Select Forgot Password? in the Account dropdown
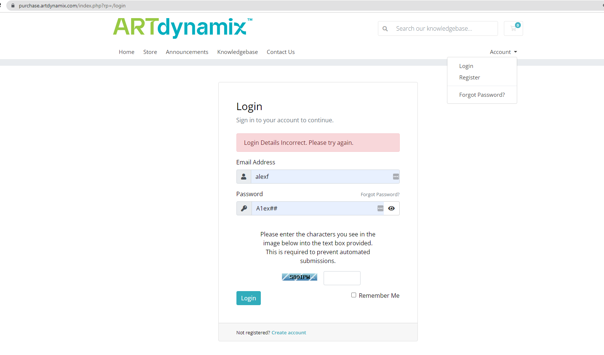The height and width of the screenshot is (355, 604). [482, 95]
